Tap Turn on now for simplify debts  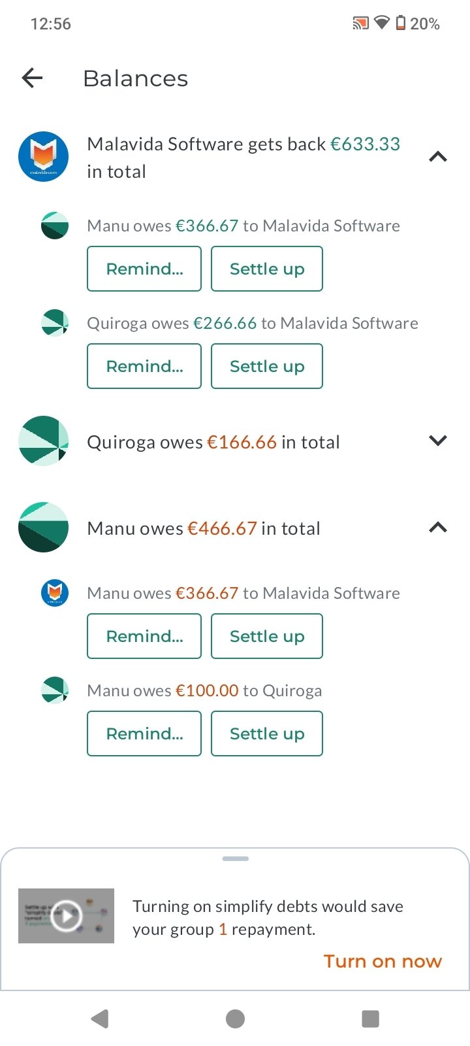383,961
